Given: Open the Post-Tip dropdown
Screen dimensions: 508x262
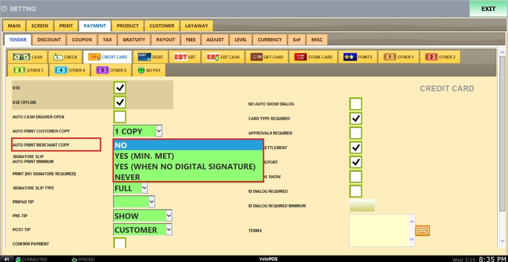Looking at the screenshot, I should (x=169, y=230).
